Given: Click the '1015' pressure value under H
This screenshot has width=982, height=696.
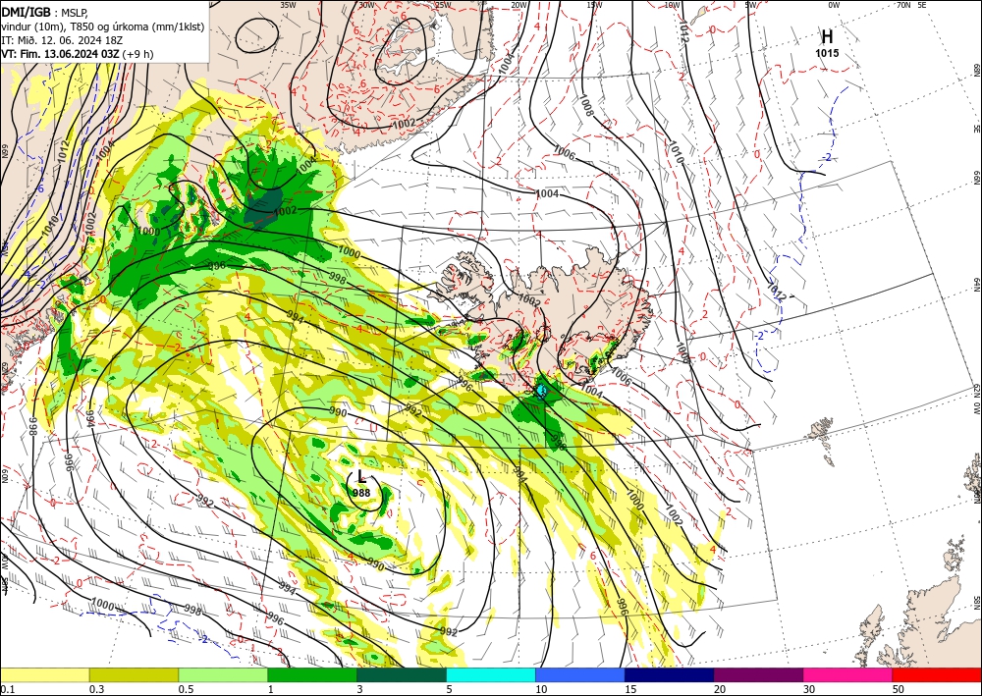Looking at the screenshot, I should pyautogui.click(x=827, y=53).
